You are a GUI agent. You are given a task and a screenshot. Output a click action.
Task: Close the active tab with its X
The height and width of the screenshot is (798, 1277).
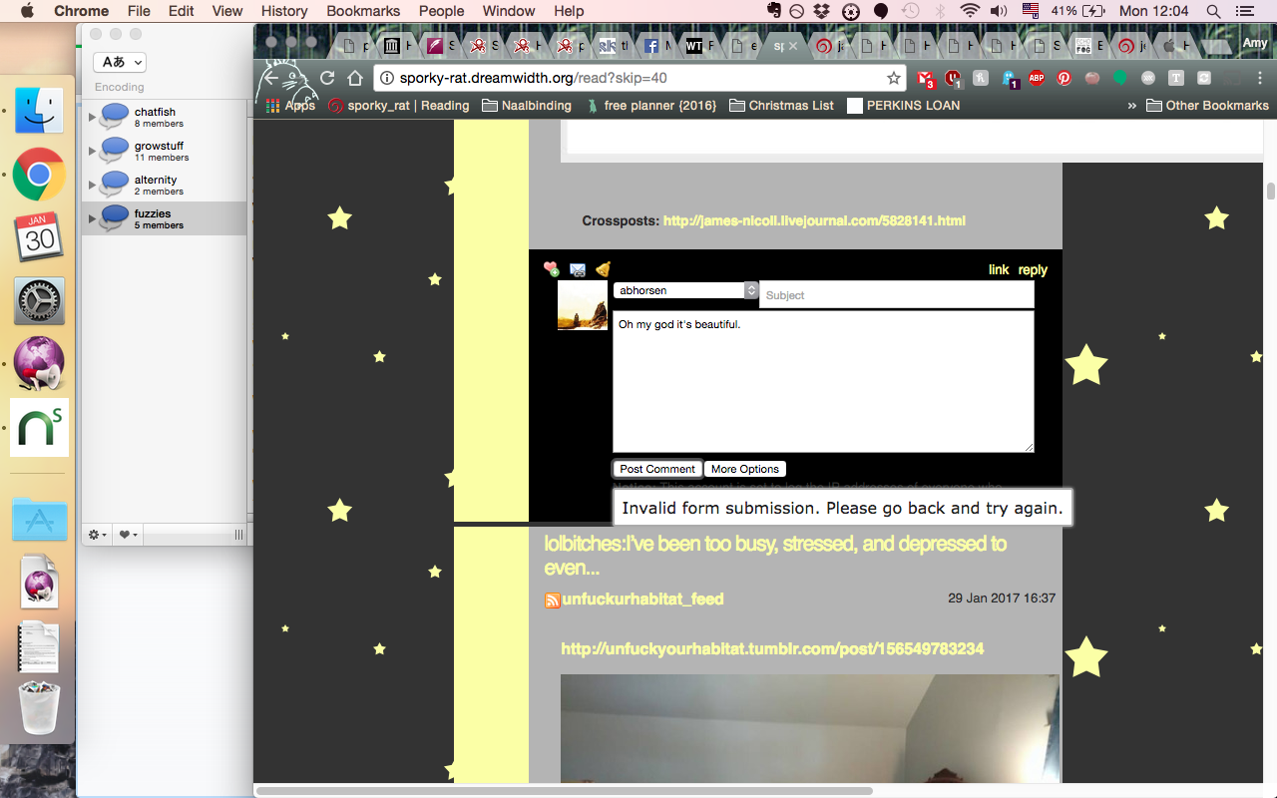(793, 46)
